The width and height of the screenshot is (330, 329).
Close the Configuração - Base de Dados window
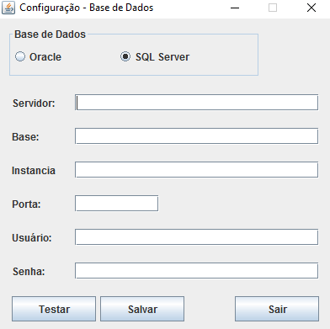coord(311,8)
